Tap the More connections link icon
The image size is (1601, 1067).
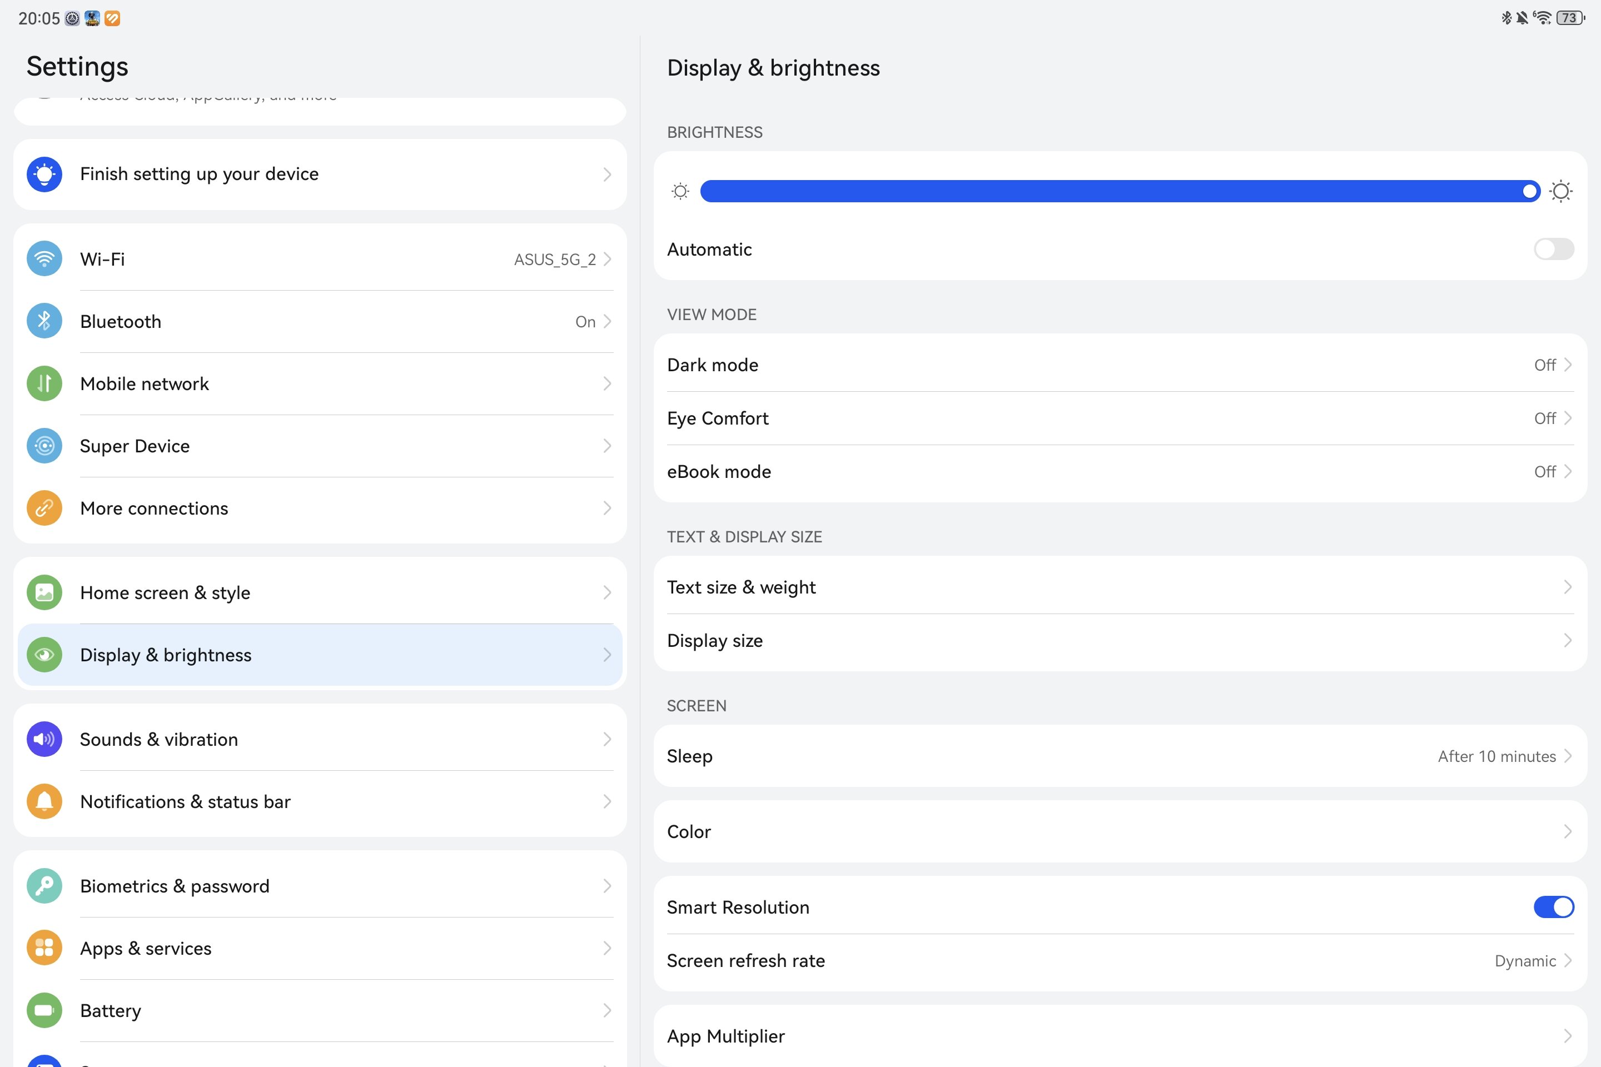pyautogui.click(x=44, y=508)
